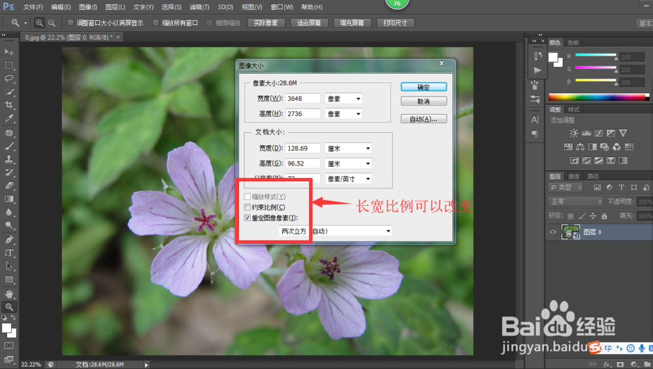
Task: Select the Clone Stamp tool
Action: (x=9, y=159)
